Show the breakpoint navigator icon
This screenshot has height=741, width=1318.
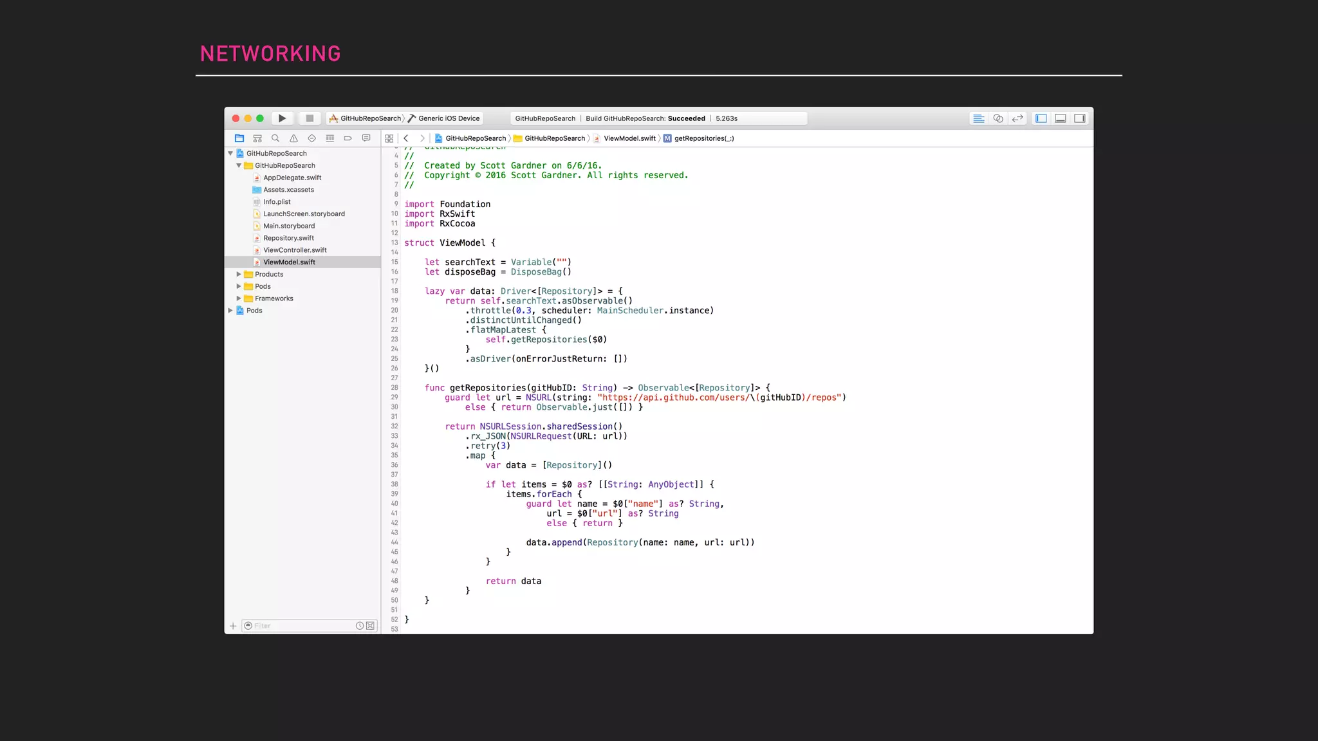(x=348, y=138)
